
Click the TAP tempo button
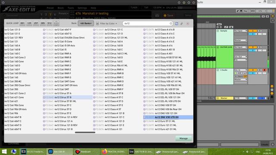(146, 8)
